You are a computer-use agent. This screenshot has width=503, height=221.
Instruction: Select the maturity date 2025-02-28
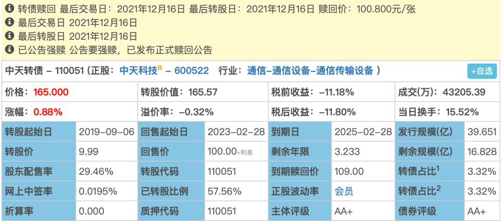click(x=363, y=131)
